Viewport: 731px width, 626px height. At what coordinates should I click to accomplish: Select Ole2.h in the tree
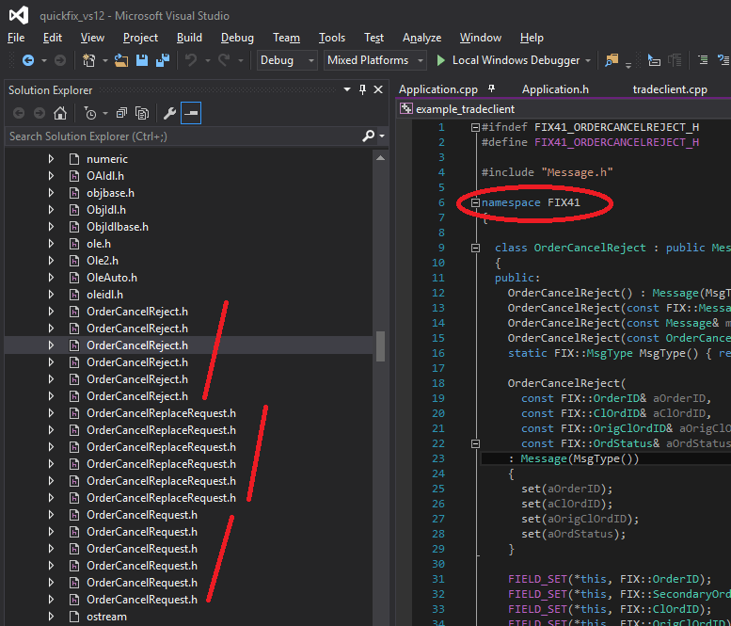103,261
